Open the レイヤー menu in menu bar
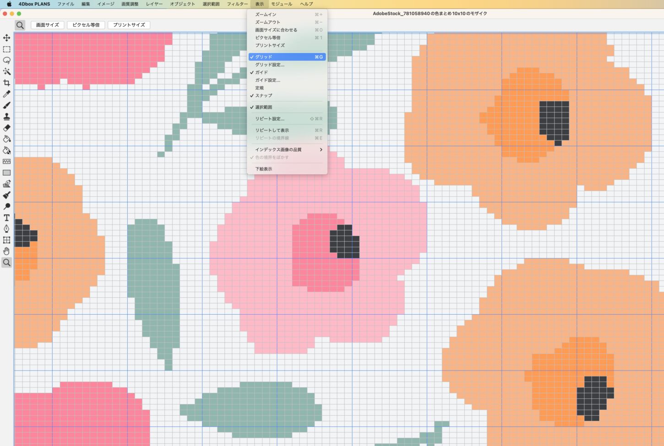Screen dimensions: 664x446 click(x=154, y=4)
